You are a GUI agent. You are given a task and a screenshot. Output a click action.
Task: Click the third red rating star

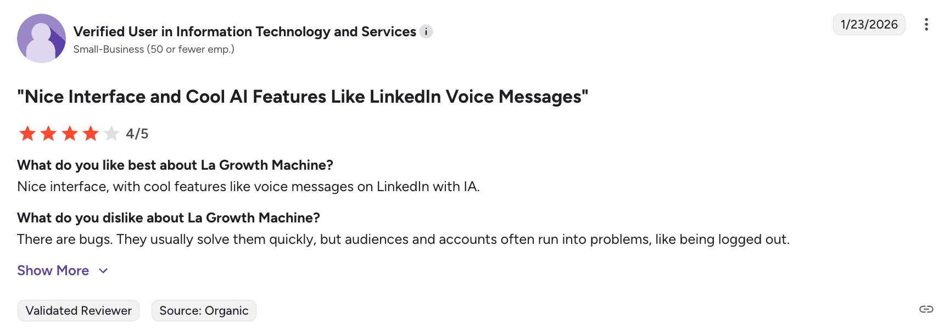pyautogui.click(x=70, y=133)
